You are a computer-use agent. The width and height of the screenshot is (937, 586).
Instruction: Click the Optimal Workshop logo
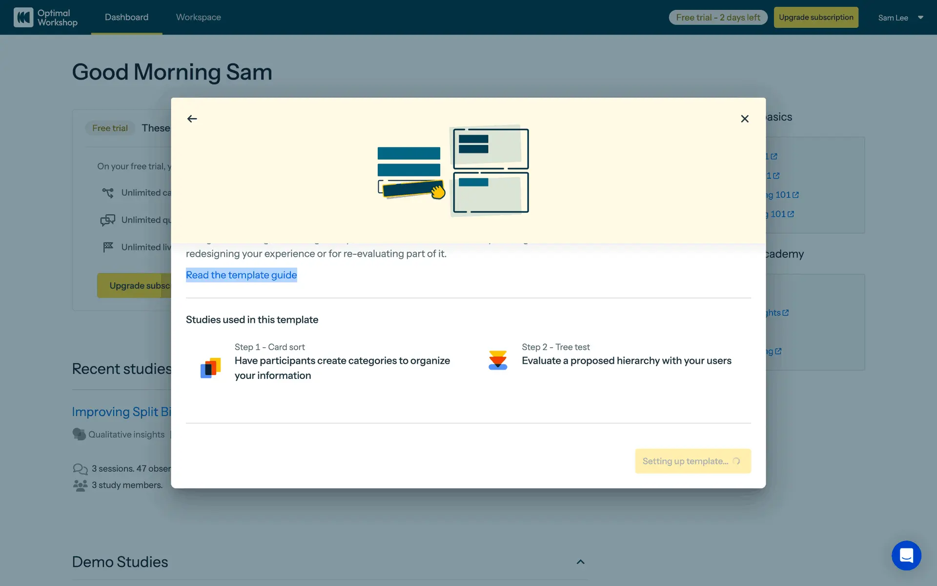pos(45,18)
